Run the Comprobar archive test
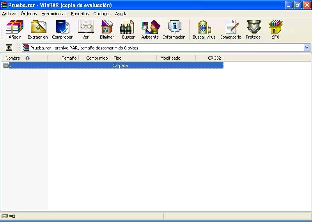Screen dimensions: 312x222 point(62,30)
